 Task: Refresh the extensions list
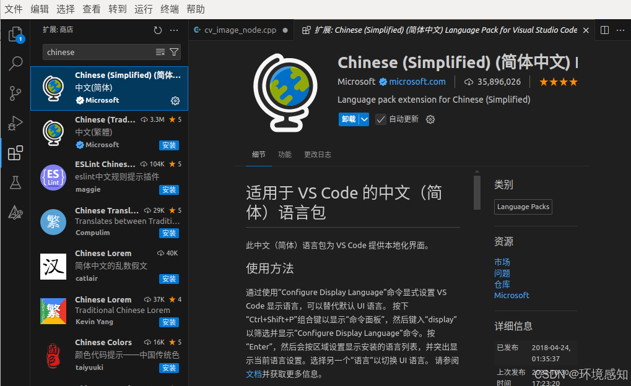(x=158, y=30)
